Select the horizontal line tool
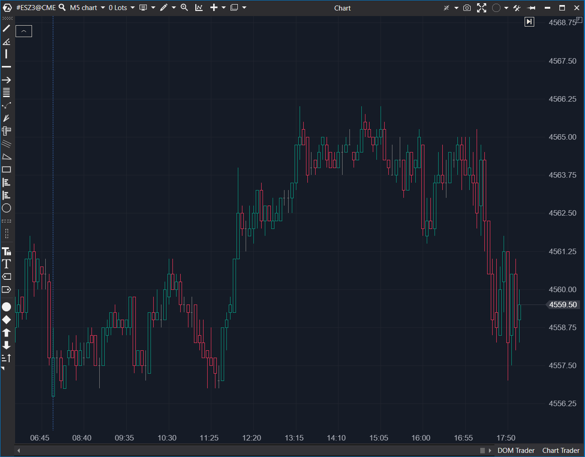585x457 pixels. click(x=6, y=67)
